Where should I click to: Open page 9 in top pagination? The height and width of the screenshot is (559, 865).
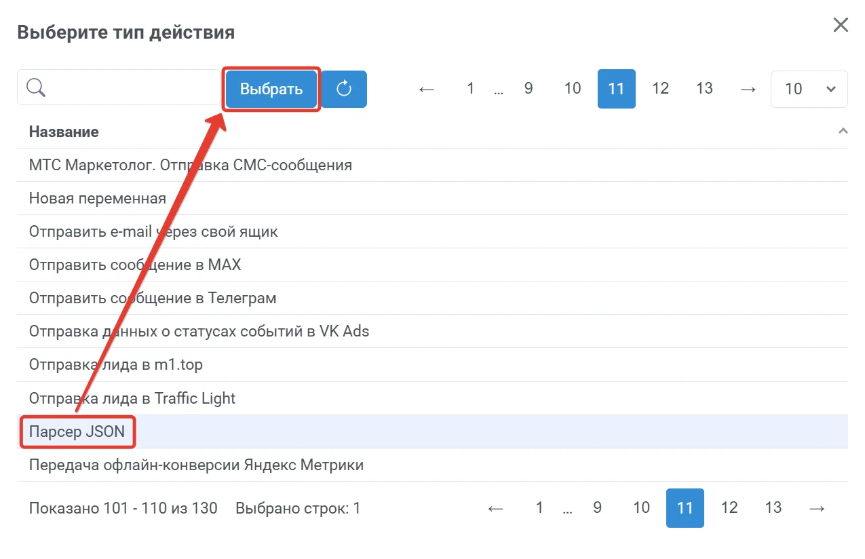(528, 89)
